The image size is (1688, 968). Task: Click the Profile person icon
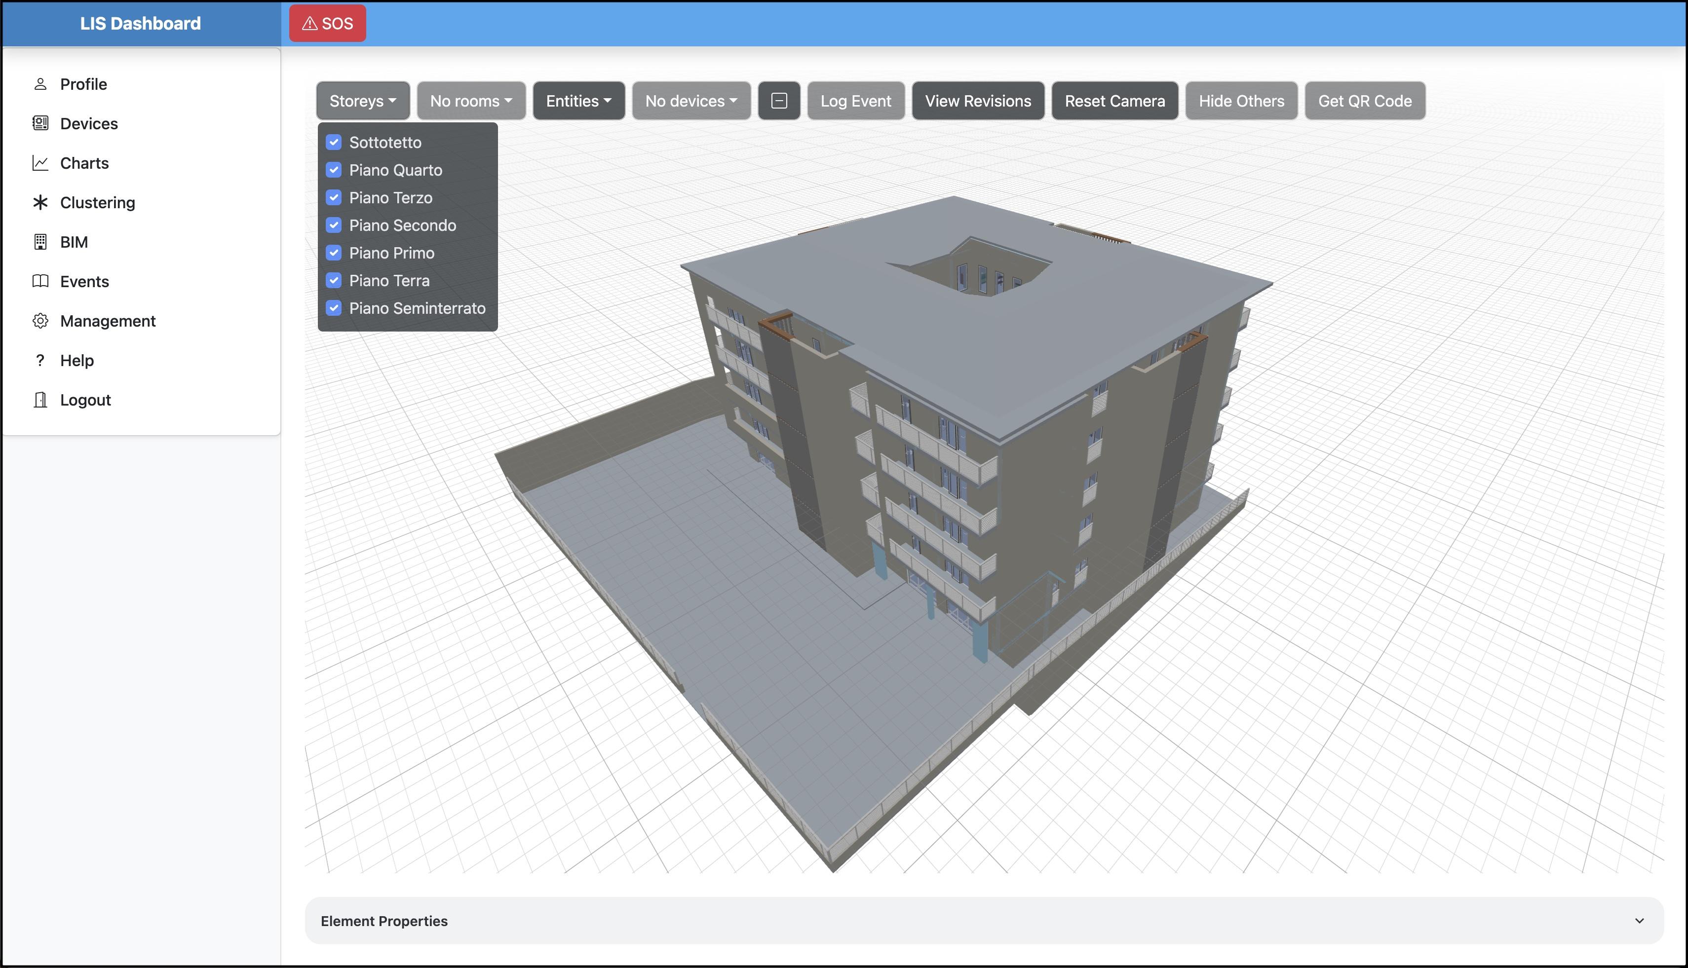point(40,84)
